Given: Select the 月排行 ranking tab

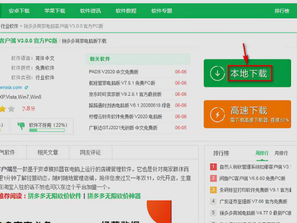Looking at the screenshot, I should [281, 153].
